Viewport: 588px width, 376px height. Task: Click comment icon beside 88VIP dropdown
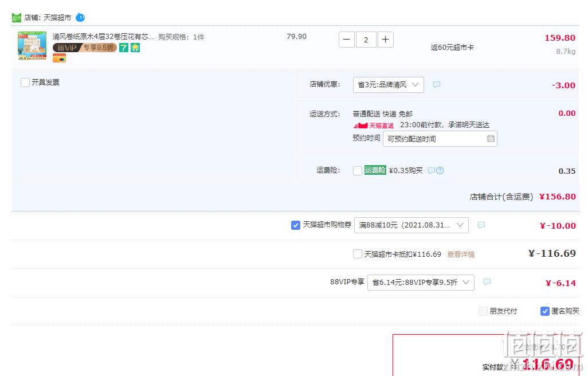point(487,282)
